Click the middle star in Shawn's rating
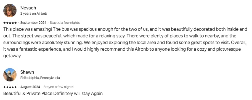This screenshot has height=100, width=252. pyautogui.click(x=10, y=87)
